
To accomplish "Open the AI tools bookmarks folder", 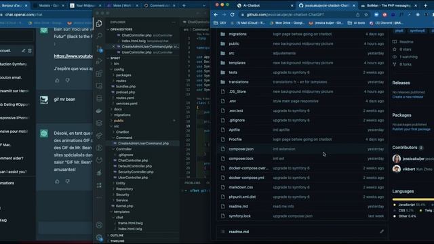I will (x=356, y=23).
